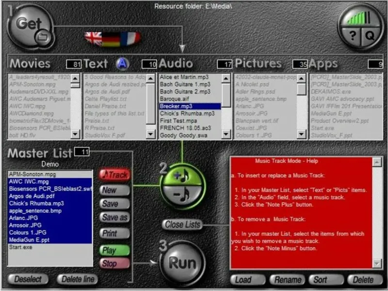
Task: Click Audio list scroll down arrow
Action: pos(226,134)
